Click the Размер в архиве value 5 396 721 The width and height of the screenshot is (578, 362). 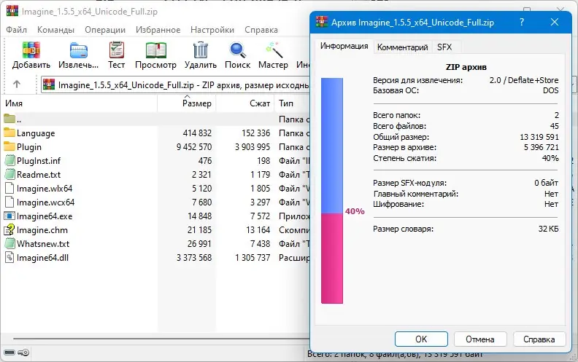pos(541,147)
